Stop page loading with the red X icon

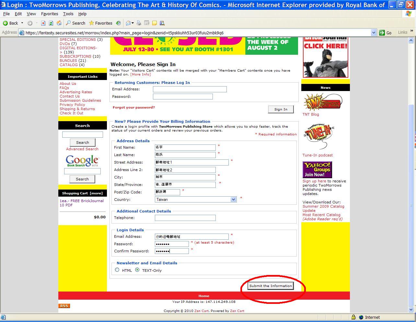tap(43, 23)
